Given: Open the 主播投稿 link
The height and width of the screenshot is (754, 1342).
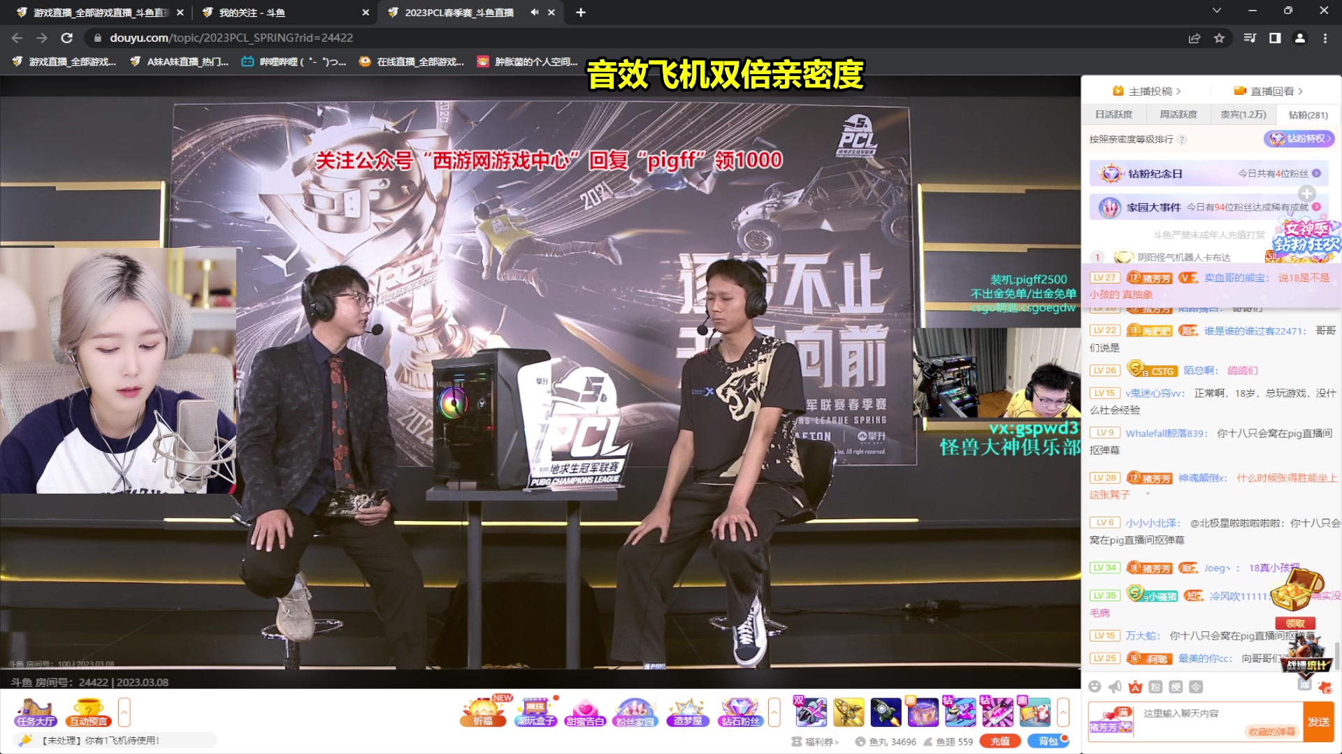Looking at the screenshot, I should click(x=1146, y=91).
